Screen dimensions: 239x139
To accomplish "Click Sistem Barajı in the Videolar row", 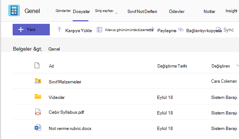I will 224,97.
